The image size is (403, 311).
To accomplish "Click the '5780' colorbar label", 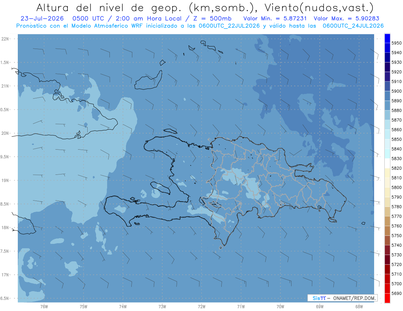I will 396,207.
